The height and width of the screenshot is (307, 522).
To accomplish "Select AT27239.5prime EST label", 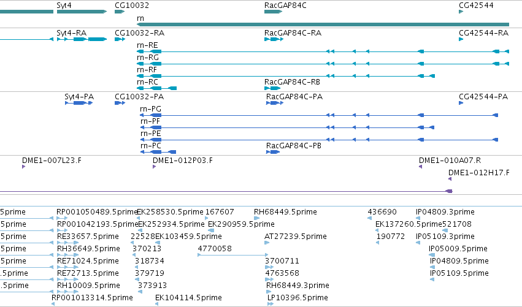I will point(296,237).
